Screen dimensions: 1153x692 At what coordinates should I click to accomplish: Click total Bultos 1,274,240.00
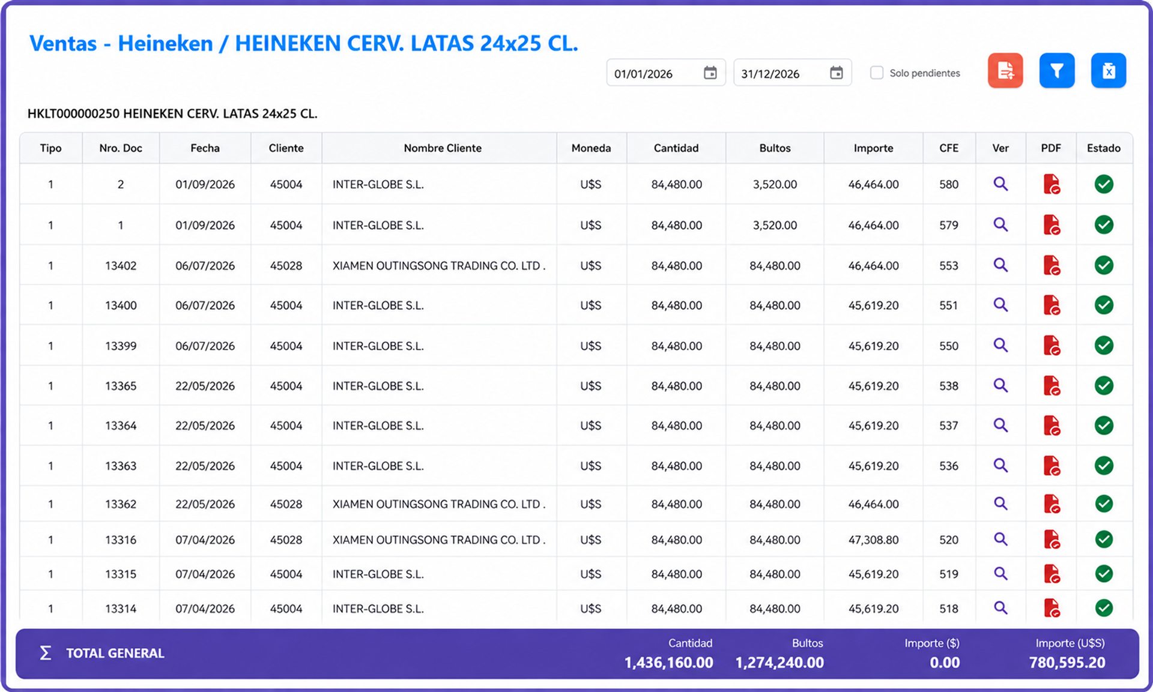[x=779, y=663]
